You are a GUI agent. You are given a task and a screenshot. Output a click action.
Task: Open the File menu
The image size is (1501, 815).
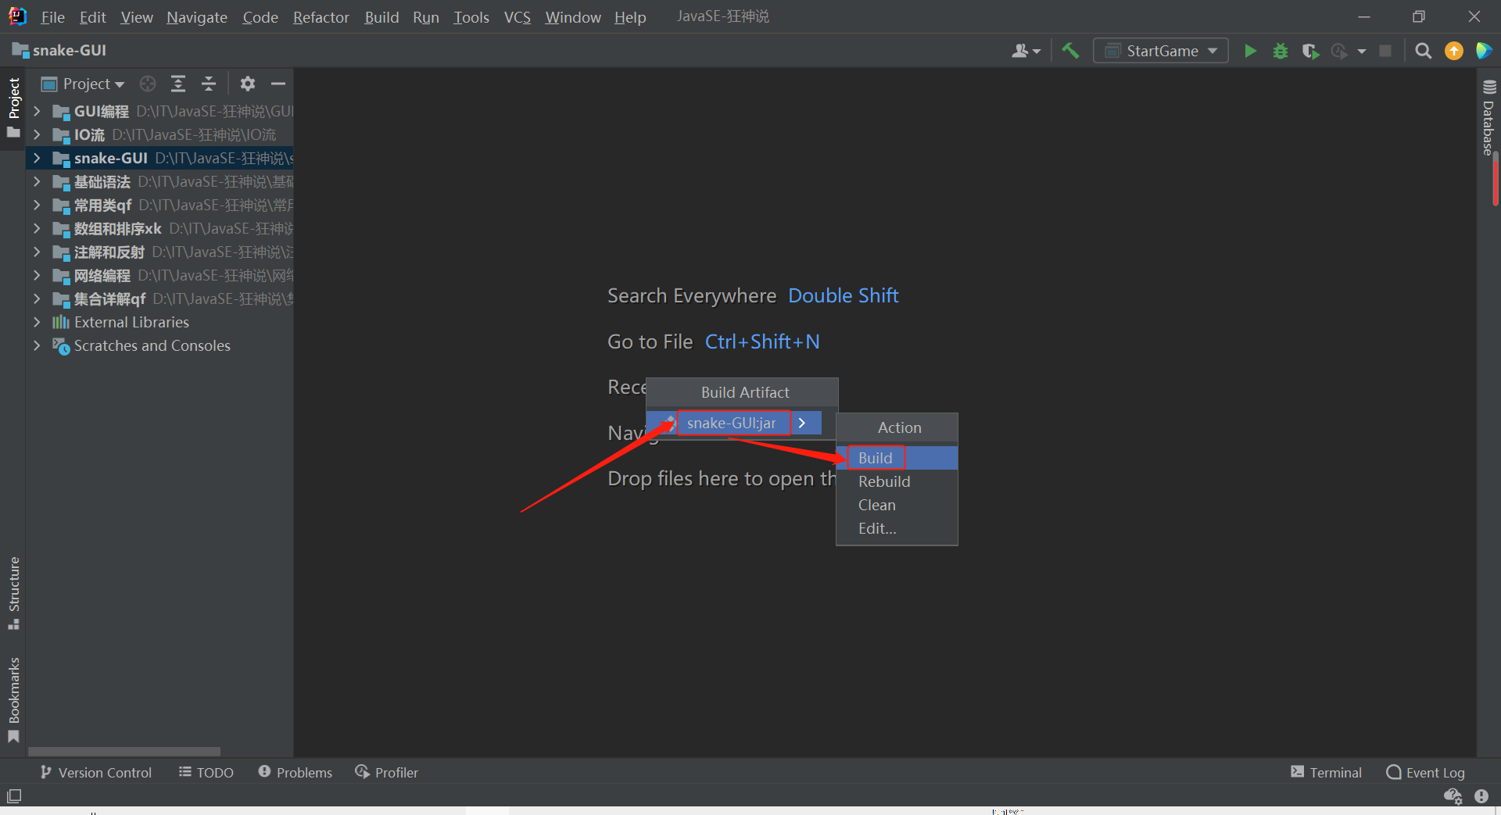[x=52, y=17]
